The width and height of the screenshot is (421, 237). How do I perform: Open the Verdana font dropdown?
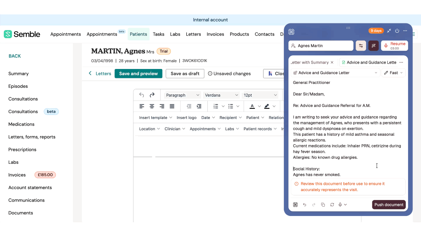(221, 95)
